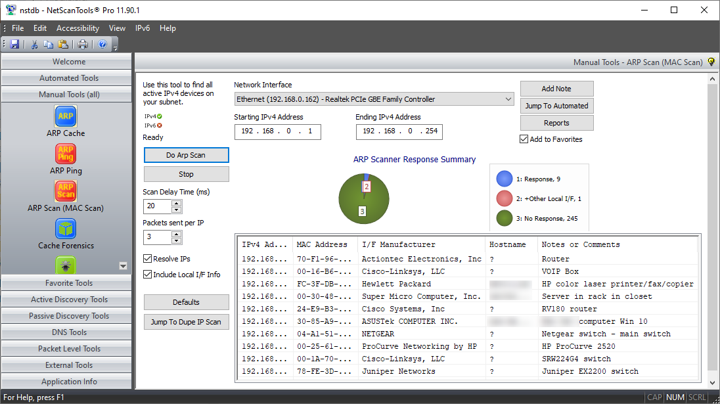
Task: Expand the DNS Tools section
Action: (66, 332)
